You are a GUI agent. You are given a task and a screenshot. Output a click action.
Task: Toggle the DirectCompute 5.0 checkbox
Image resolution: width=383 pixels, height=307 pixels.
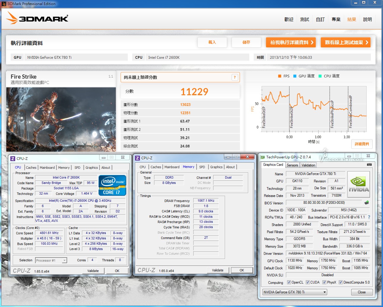coord(341,282)
